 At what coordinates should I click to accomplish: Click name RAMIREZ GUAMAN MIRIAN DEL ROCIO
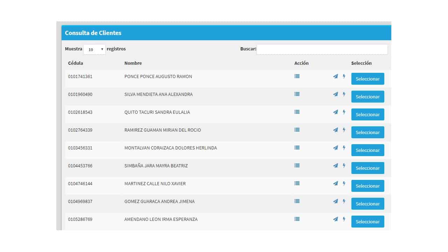click(x=163, y=130)
